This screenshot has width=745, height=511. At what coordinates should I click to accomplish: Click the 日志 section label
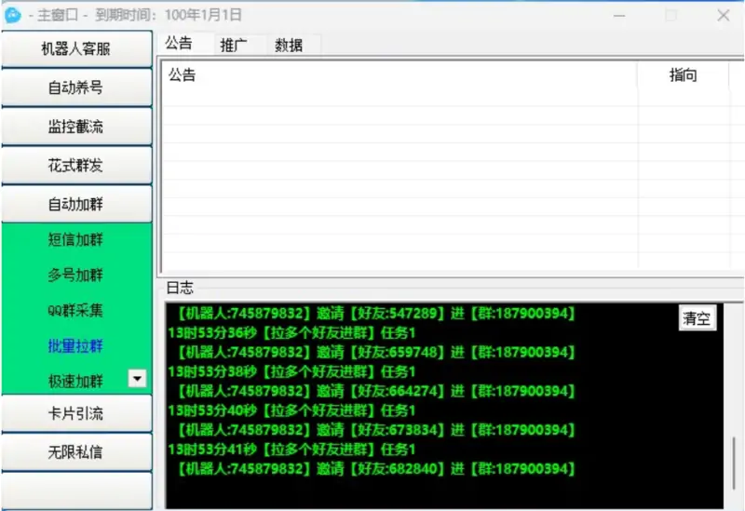(x=180, y=288)
